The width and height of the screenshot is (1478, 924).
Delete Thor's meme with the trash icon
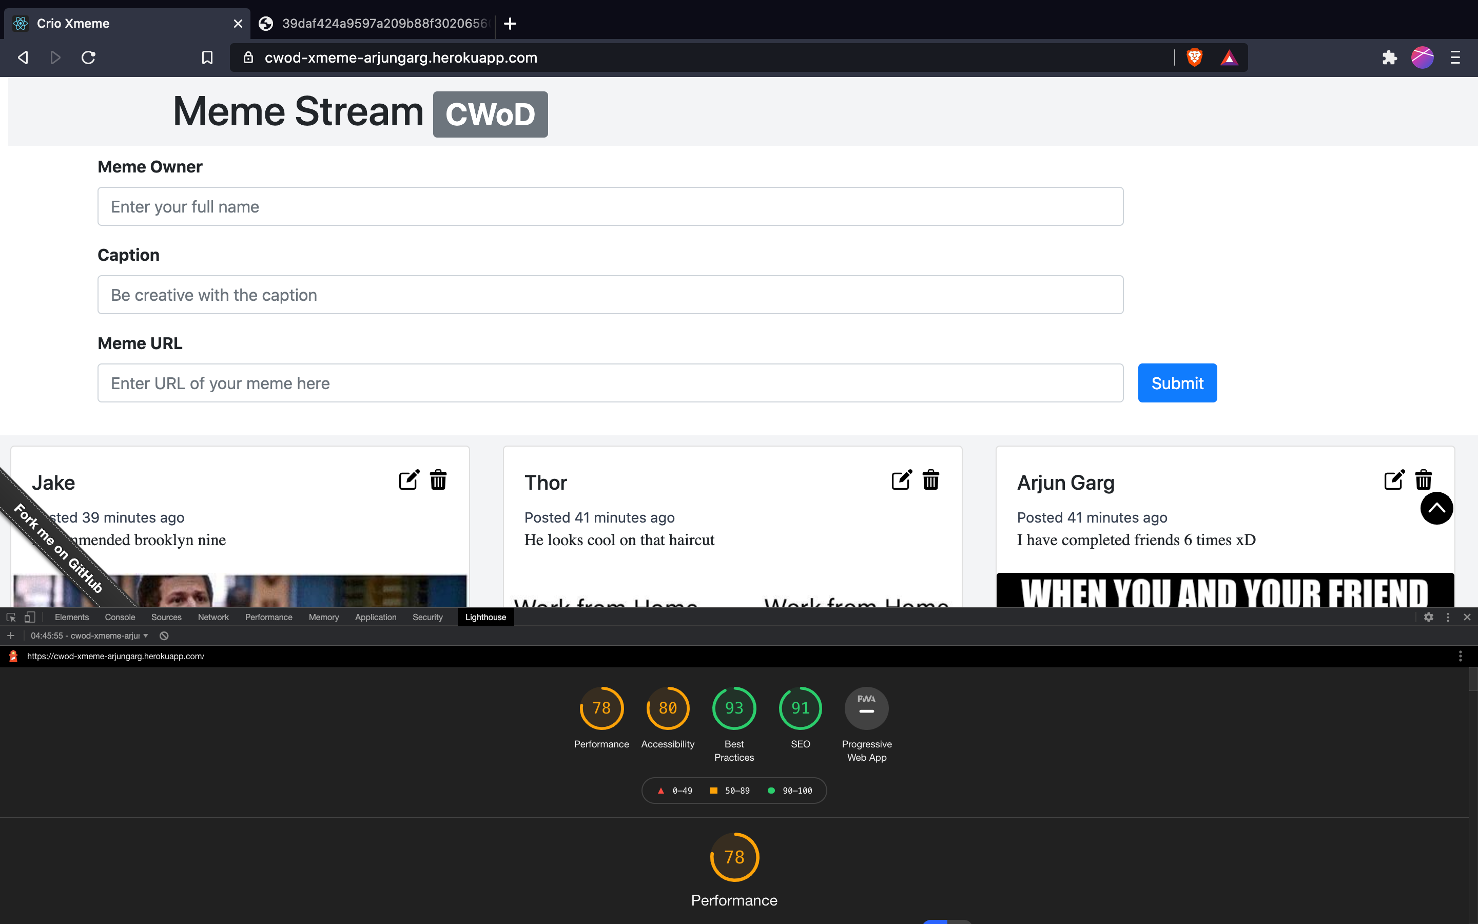(x=931, y=480)
